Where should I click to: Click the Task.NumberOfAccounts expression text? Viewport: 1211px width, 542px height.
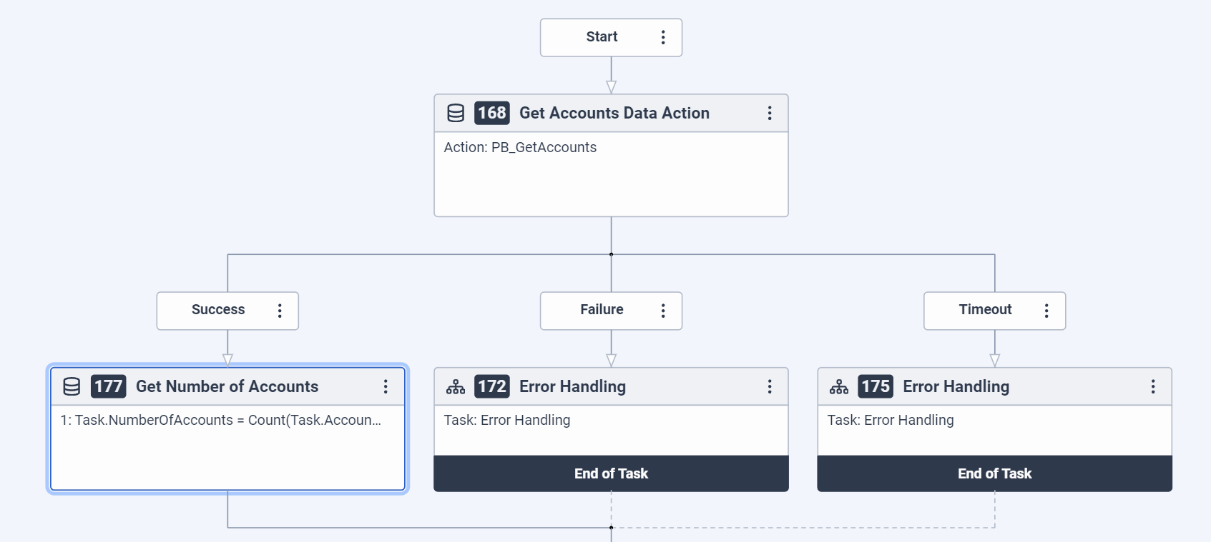pyautogui.click(x=220, y=421)
